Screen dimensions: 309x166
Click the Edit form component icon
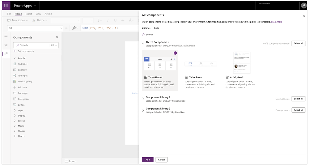point(15,70)
